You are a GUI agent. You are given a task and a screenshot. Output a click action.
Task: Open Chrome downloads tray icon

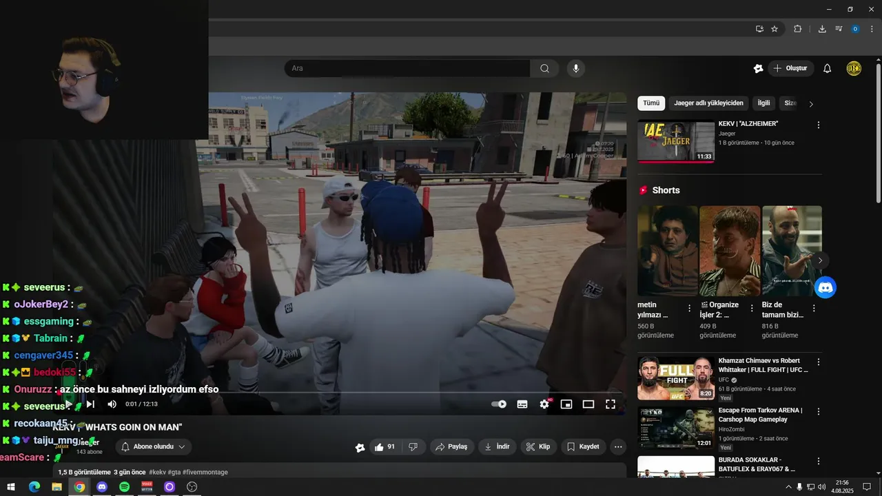[x=822, y=29]
